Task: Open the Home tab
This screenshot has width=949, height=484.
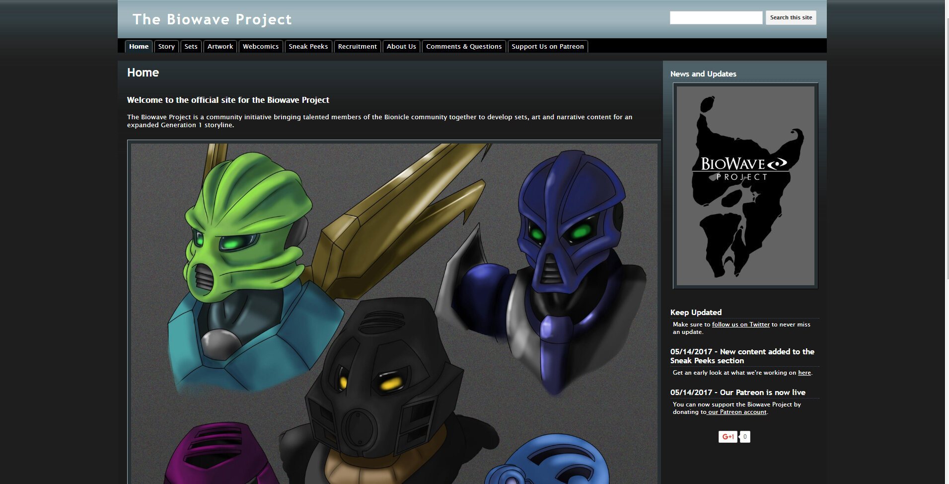Action: click(139, 46)
